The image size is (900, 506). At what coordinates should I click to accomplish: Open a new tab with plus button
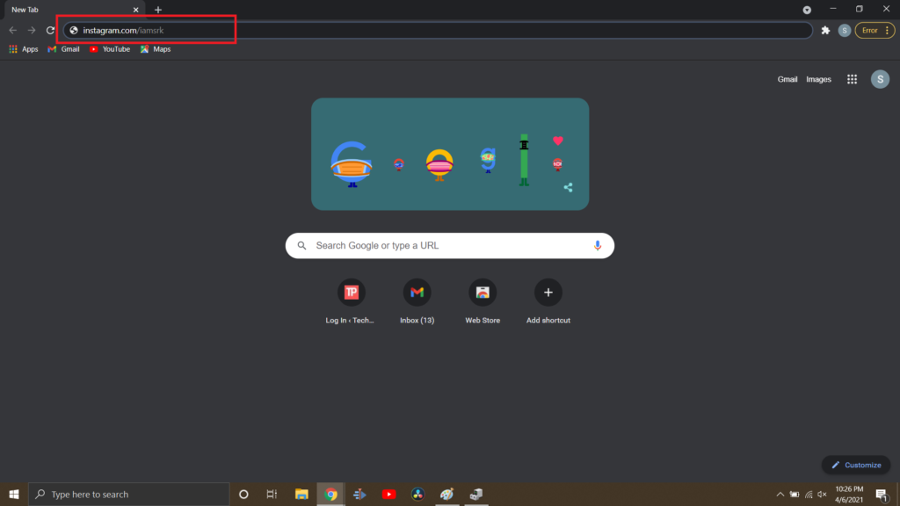pos(158,10)
